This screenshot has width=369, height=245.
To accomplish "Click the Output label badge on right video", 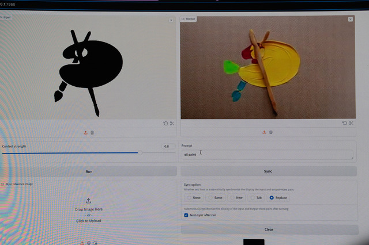I will click(x=189, y=19).
